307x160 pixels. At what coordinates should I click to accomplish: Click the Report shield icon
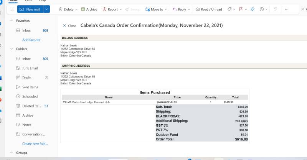coord(104,9)
